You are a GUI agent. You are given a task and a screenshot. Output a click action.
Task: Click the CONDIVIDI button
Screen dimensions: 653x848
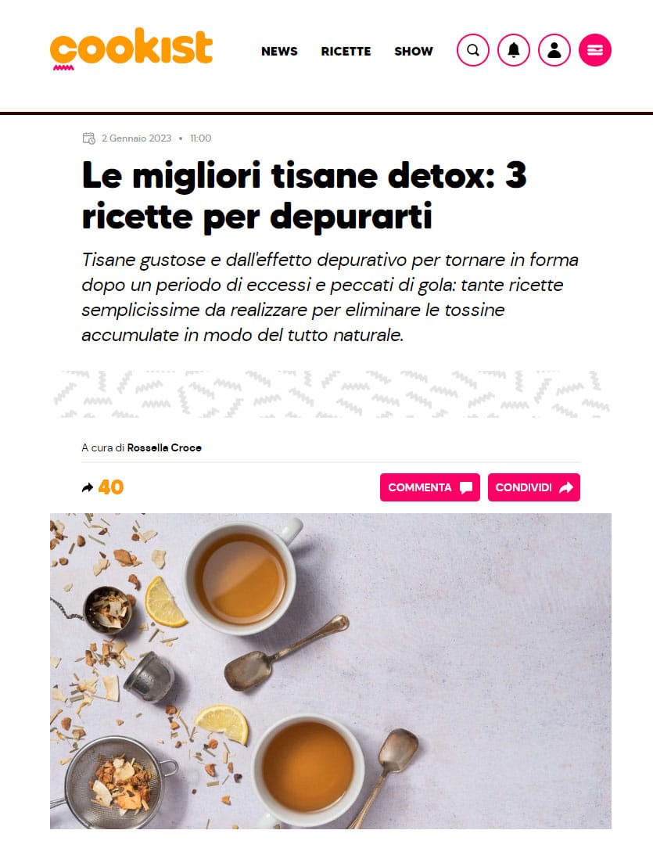pos(534,487)
